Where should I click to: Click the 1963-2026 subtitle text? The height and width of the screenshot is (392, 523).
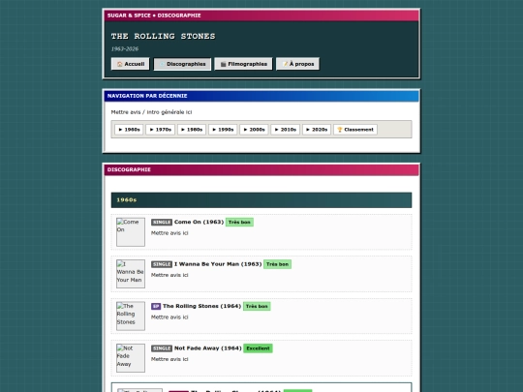click(125, 49)
